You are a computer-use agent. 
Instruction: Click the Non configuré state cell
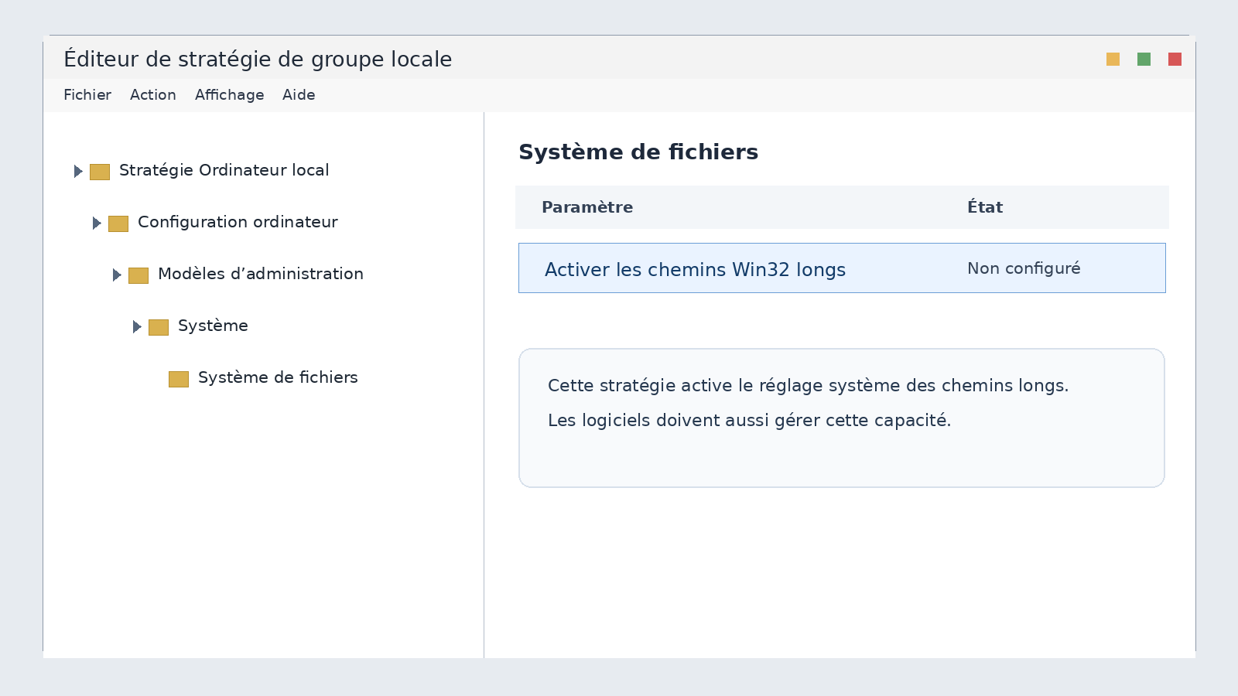[1024, 268]
